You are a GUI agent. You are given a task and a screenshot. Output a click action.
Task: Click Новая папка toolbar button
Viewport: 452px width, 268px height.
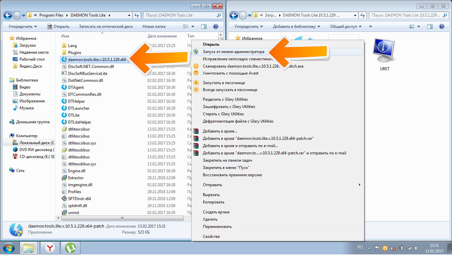tap(154, 27)
